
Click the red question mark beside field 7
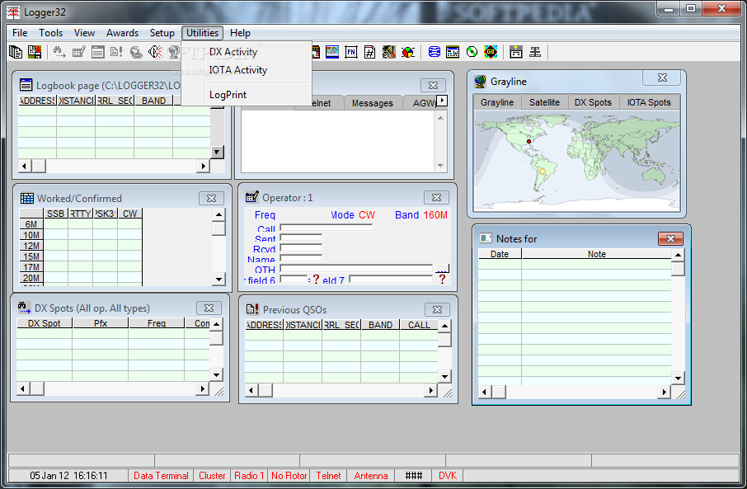(x=442, y=279)
